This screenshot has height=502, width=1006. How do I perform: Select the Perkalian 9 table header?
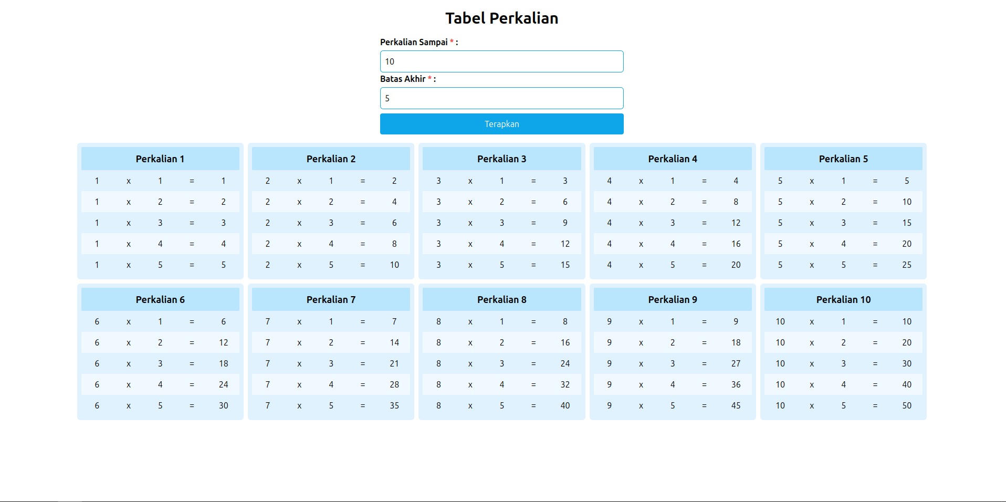pos(673,299)
